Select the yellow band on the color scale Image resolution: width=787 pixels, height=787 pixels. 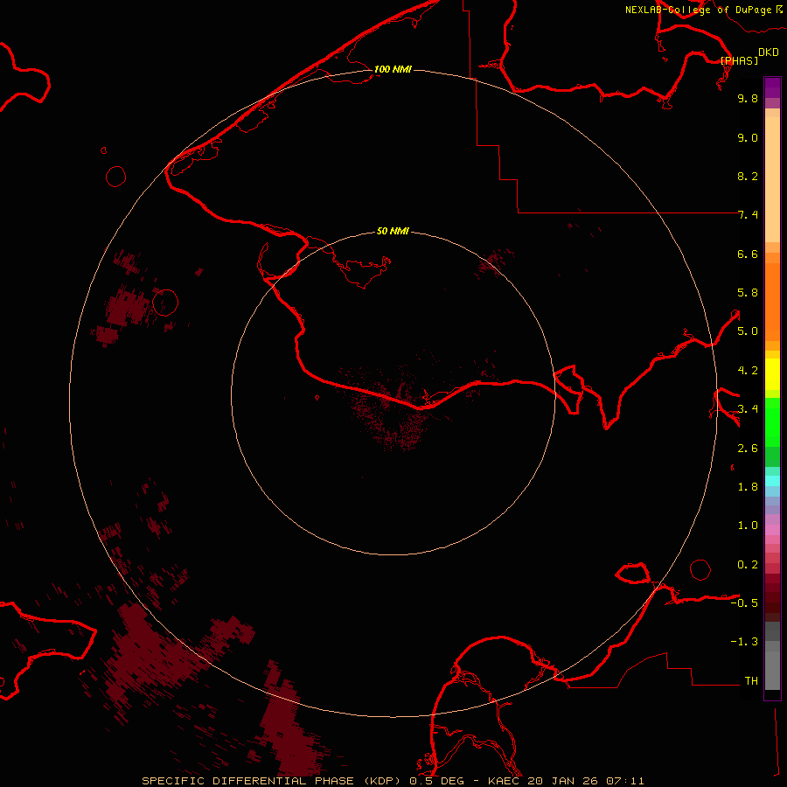pyautogui.click(x=772, y=376)
